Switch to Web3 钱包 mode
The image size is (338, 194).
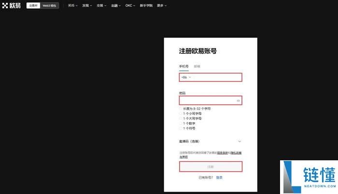pos(49,6)
